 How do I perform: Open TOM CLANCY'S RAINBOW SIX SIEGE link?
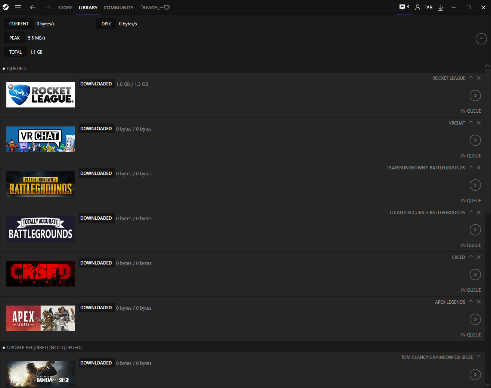click(x=437, y=357)
